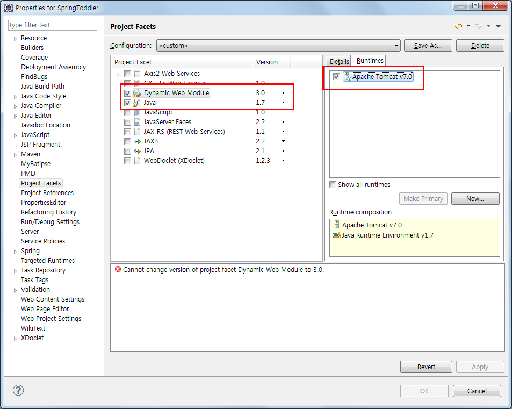Open the view menu triangle icon

pyautogui.click(x=498, y=26)
